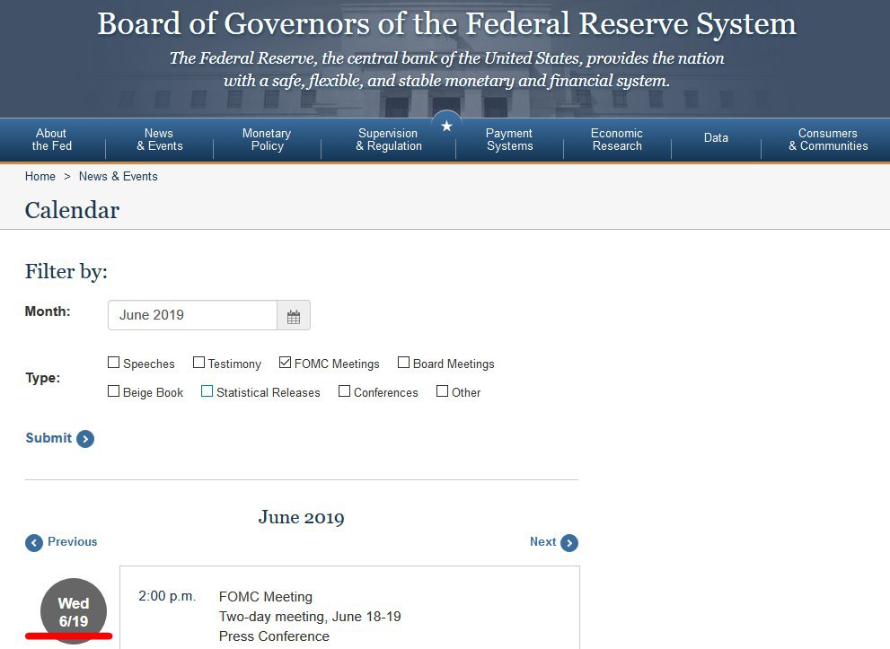The image size is (890, 649).
Task: Go to Home breadcrumb link
Action: [x=40, y=177]
